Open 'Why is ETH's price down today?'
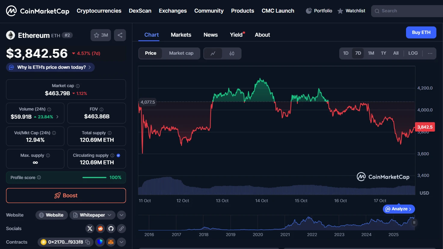This screenshot has height=249, width=443. pos(51,67)
